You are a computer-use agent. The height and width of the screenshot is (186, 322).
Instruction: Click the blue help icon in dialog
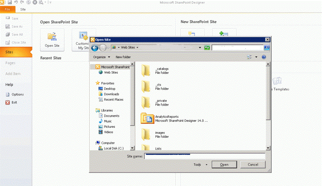264,57
